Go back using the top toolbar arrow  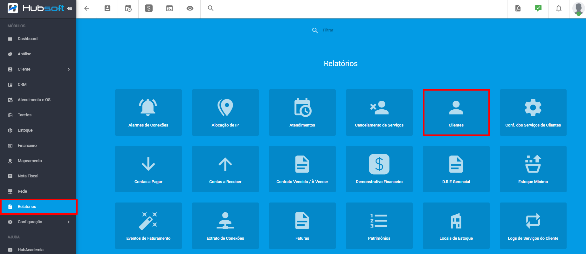tap(86, 9)
